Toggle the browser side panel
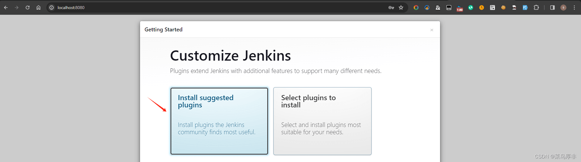 (553, 8)
